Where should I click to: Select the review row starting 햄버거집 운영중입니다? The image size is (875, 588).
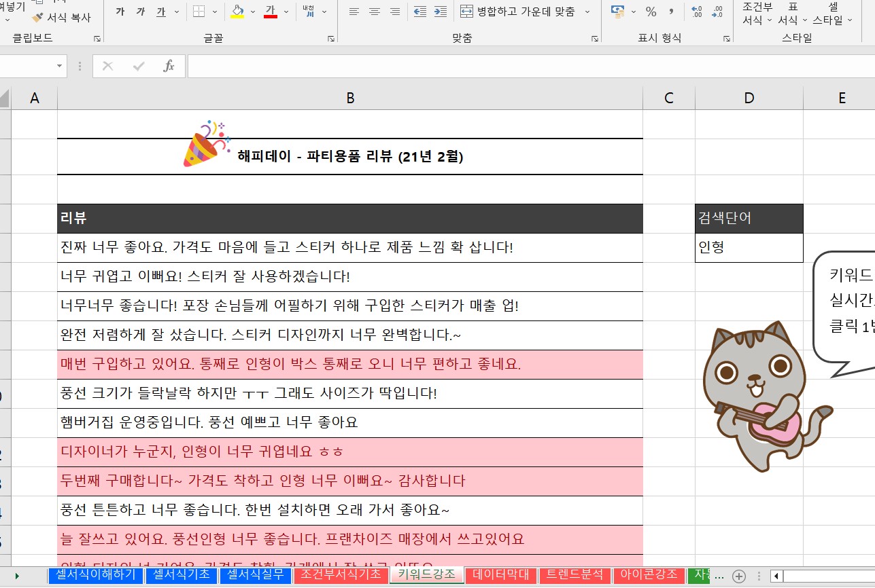pyautogui.click(x=350, y=423)
